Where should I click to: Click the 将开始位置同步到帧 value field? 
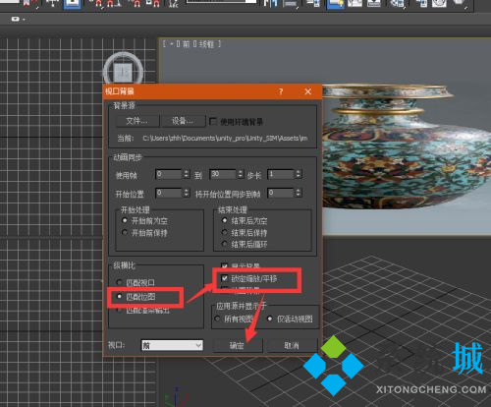tap(281, 193)
